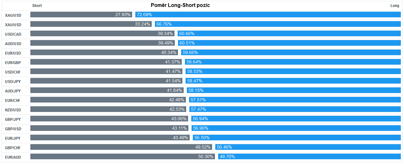The height and width of the screenshot is (164, 404).
Task: Open the USD/CAD row label
Action: [13, 34]
